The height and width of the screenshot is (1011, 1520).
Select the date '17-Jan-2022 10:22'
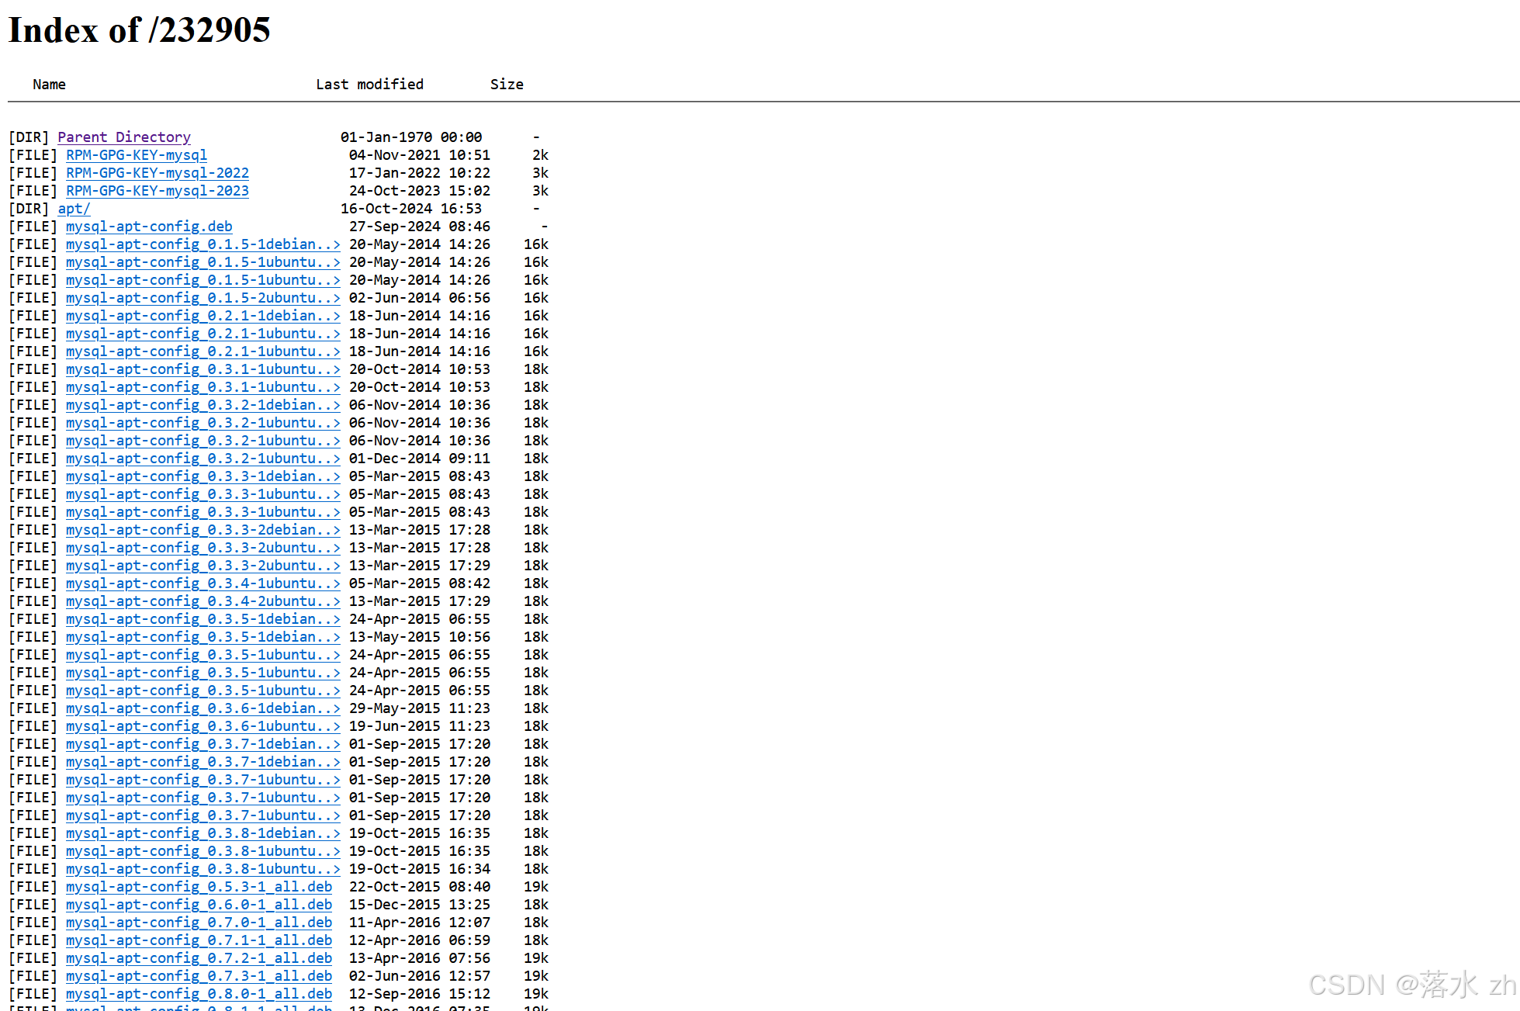[420, 173]
